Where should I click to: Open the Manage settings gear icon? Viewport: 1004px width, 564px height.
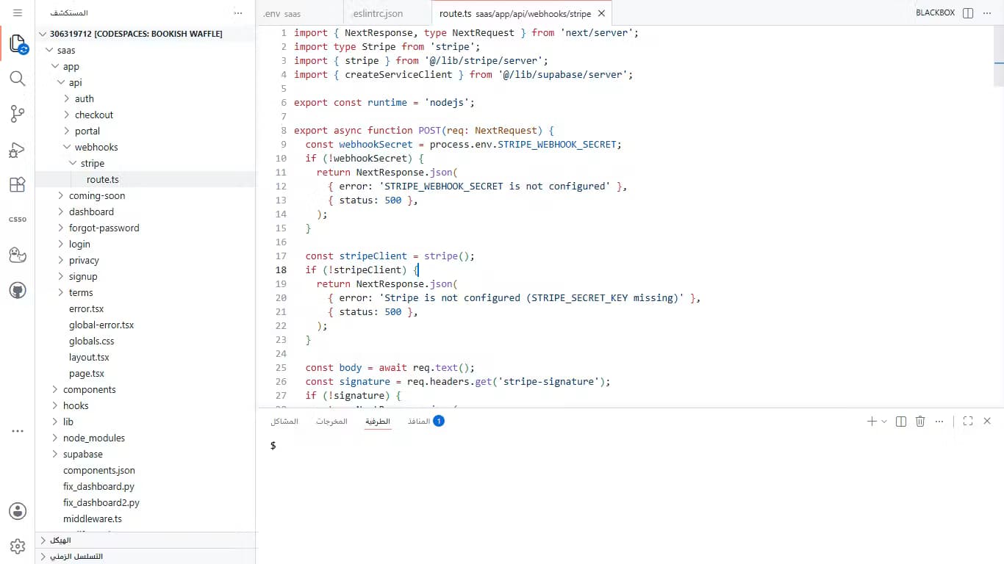[x=18, y=546]
